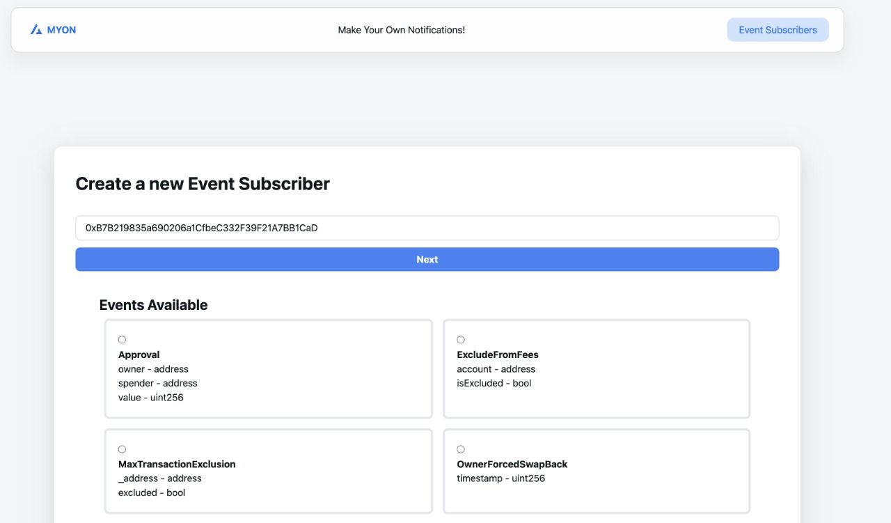Click the "OwnerForcedSwapBack" event title
Viewport: 891px width, 523px height.
coord(512,464)
